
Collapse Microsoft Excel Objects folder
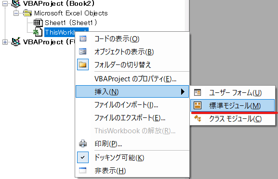tap(16, 13)
